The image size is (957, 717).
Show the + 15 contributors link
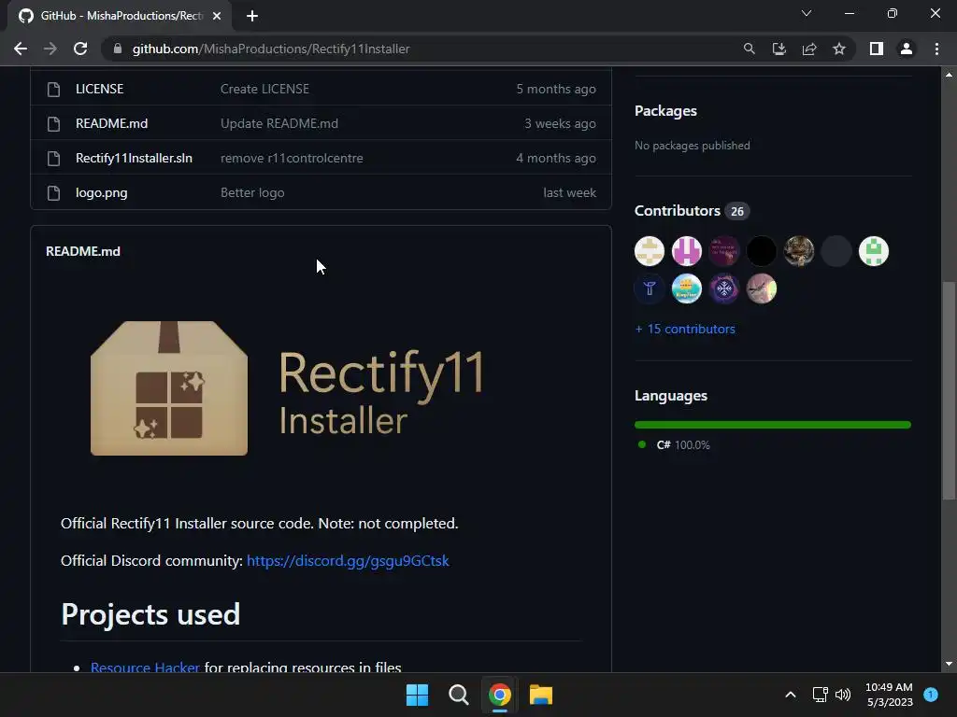[685, 330]
